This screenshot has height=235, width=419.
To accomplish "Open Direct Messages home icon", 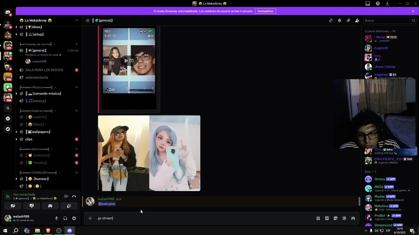I will [8, 13].
